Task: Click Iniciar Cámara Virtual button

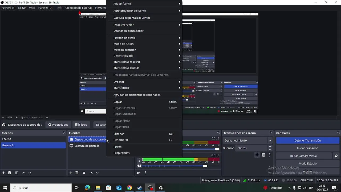Action: 304,156
